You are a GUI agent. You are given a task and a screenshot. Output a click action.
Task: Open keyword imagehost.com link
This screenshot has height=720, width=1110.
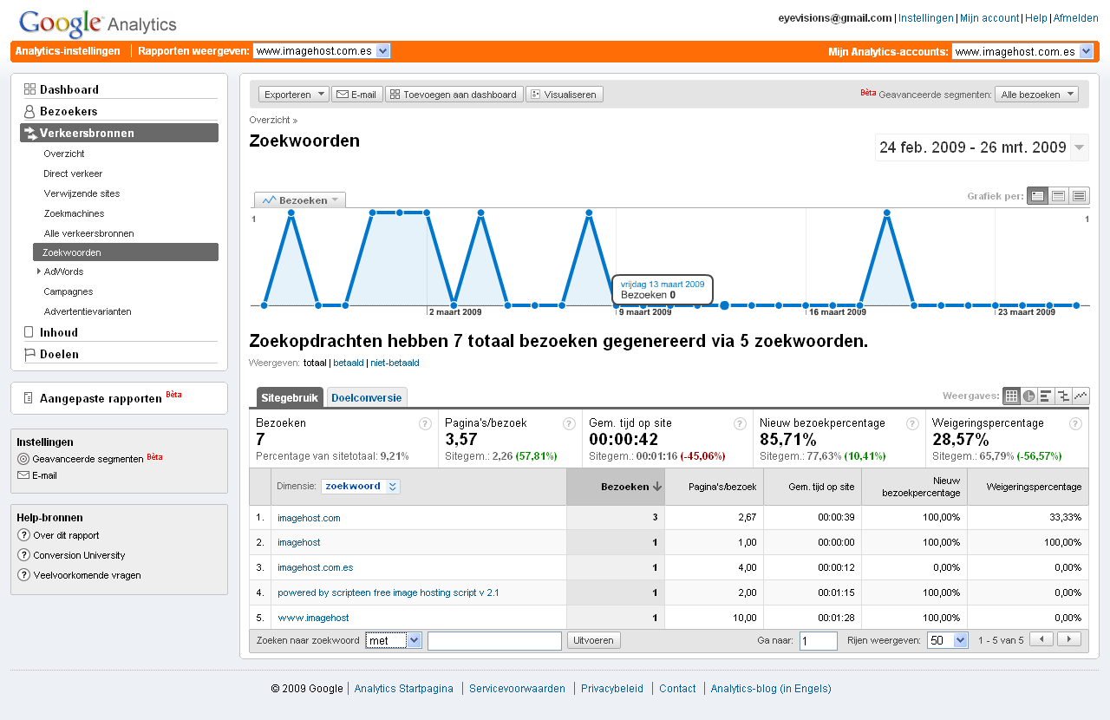point(309,518)
